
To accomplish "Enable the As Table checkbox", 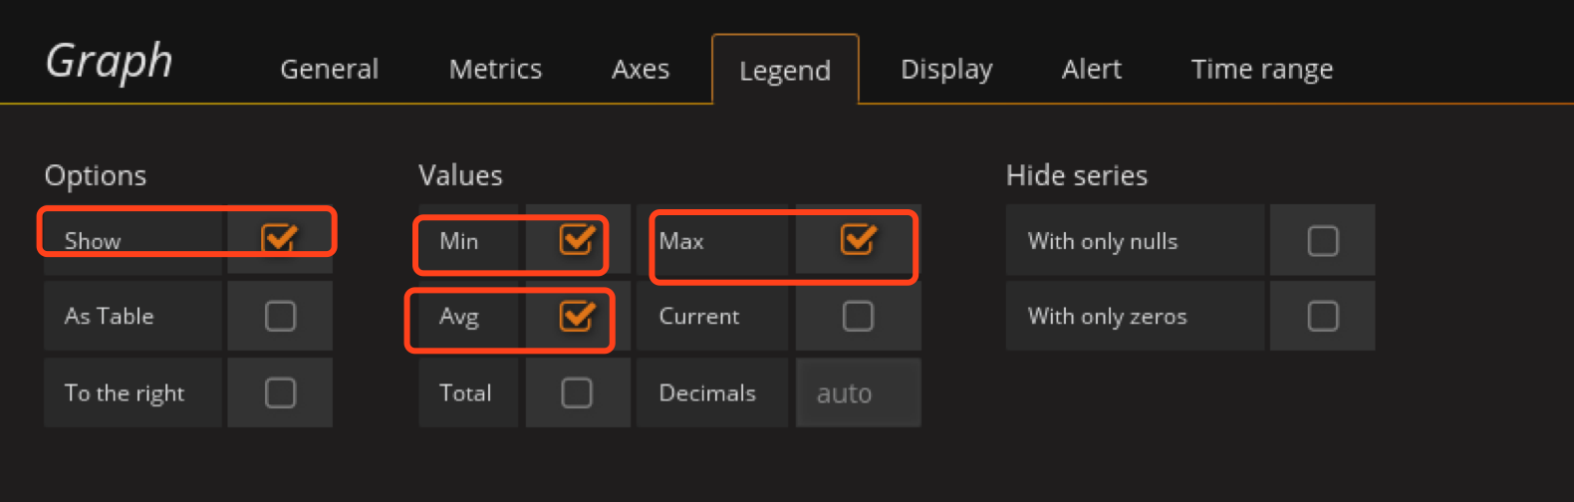I will (x=280, y=316).
